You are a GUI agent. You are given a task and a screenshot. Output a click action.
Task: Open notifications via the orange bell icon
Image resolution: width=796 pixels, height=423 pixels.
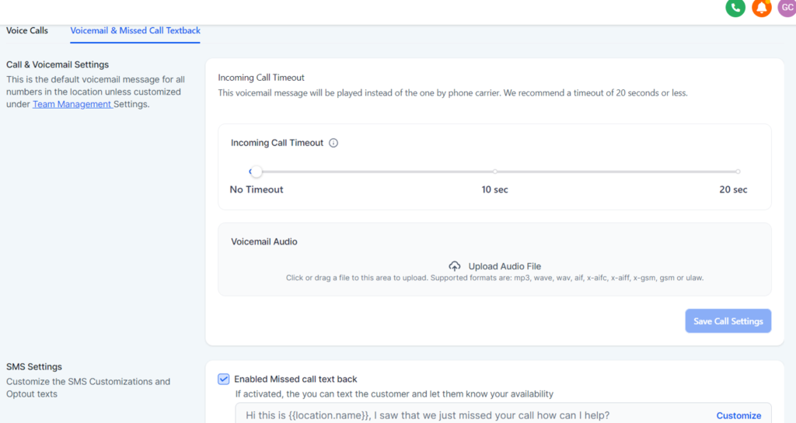point(762,8)
